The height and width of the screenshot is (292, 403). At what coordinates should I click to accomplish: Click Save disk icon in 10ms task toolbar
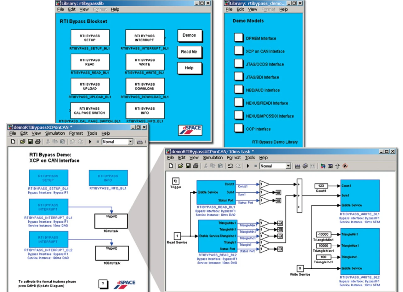188,166
